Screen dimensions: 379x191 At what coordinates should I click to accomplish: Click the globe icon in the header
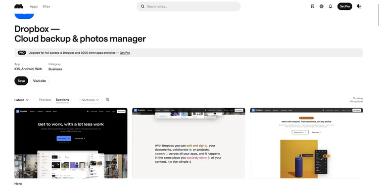coord(322,6)
